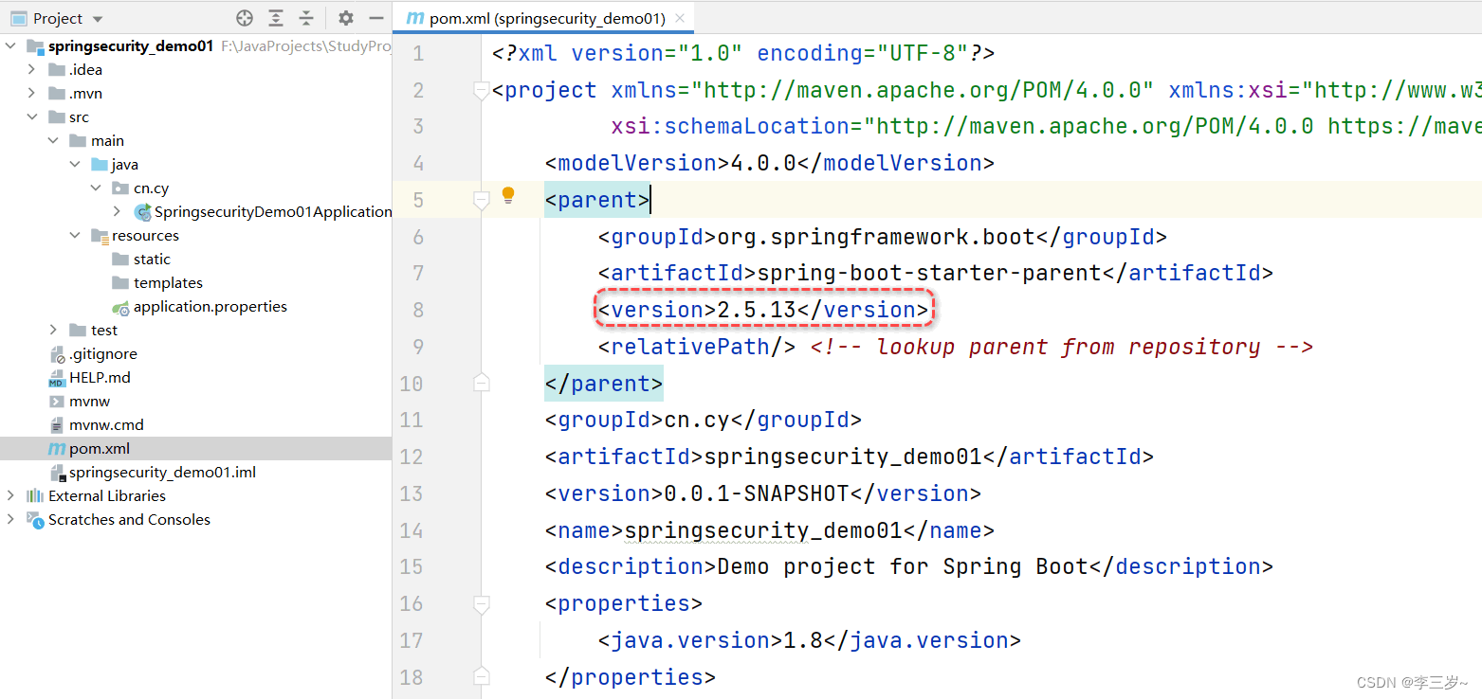
Task: Click the springsecurity_demo01.iml file icon
Action: 57,473
